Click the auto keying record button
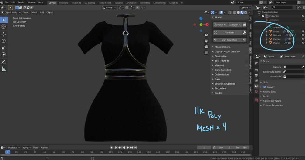Screen dimensions: 305x160 point(111,148)
